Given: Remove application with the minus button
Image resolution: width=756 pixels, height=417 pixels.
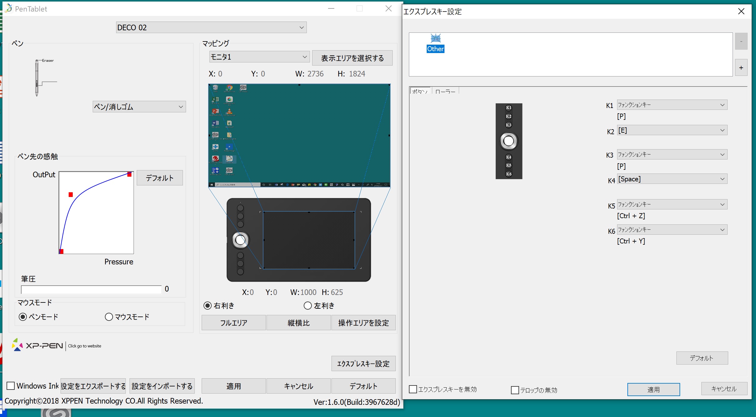Looking at the screenshot, I should click(741, 41).
